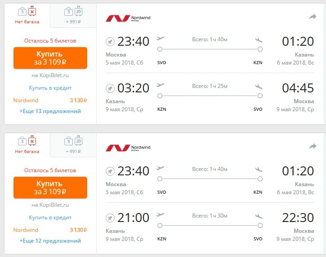326x257 pixels.
Task: Select 'Нет багажа' tab on second ticket
Action: [27, 145]
